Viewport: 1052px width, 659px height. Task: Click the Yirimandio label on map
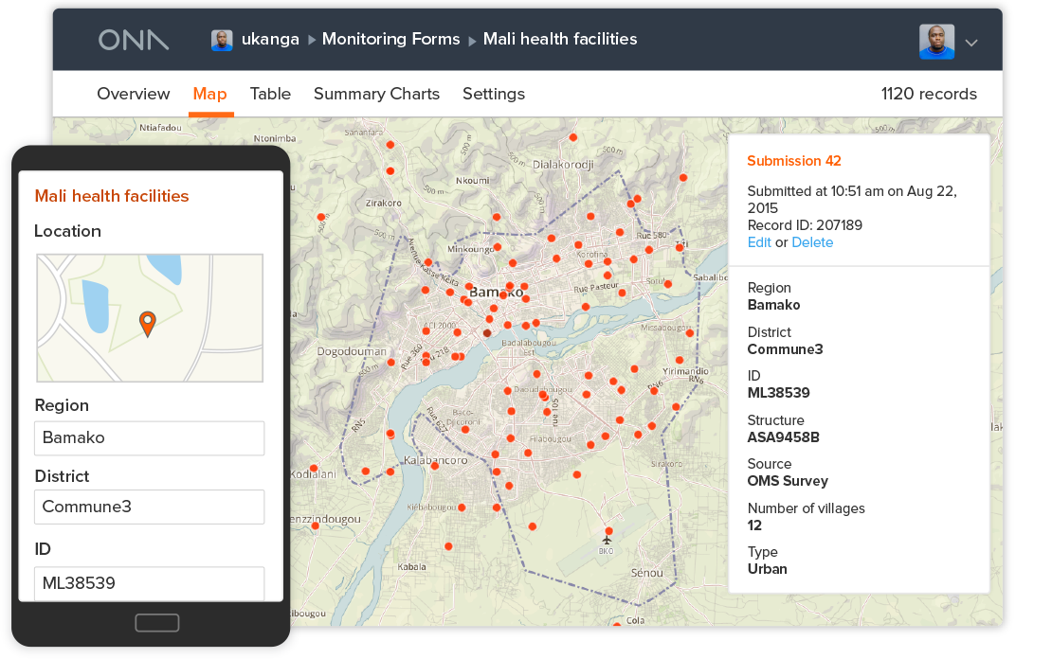[x=685, y=371]
